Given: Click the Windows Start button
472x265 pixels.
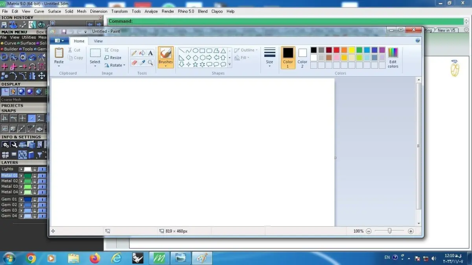Looking at the screenshot, I should (9, 258).
